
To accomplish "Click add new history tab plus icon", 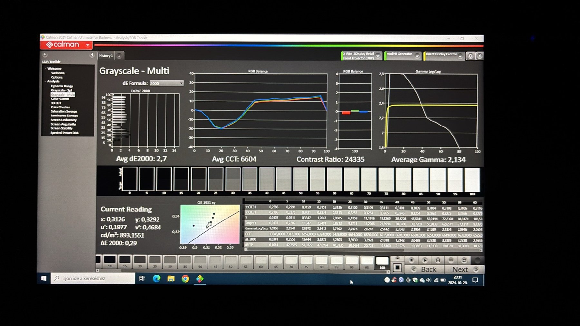I will [x=119, y=56].
